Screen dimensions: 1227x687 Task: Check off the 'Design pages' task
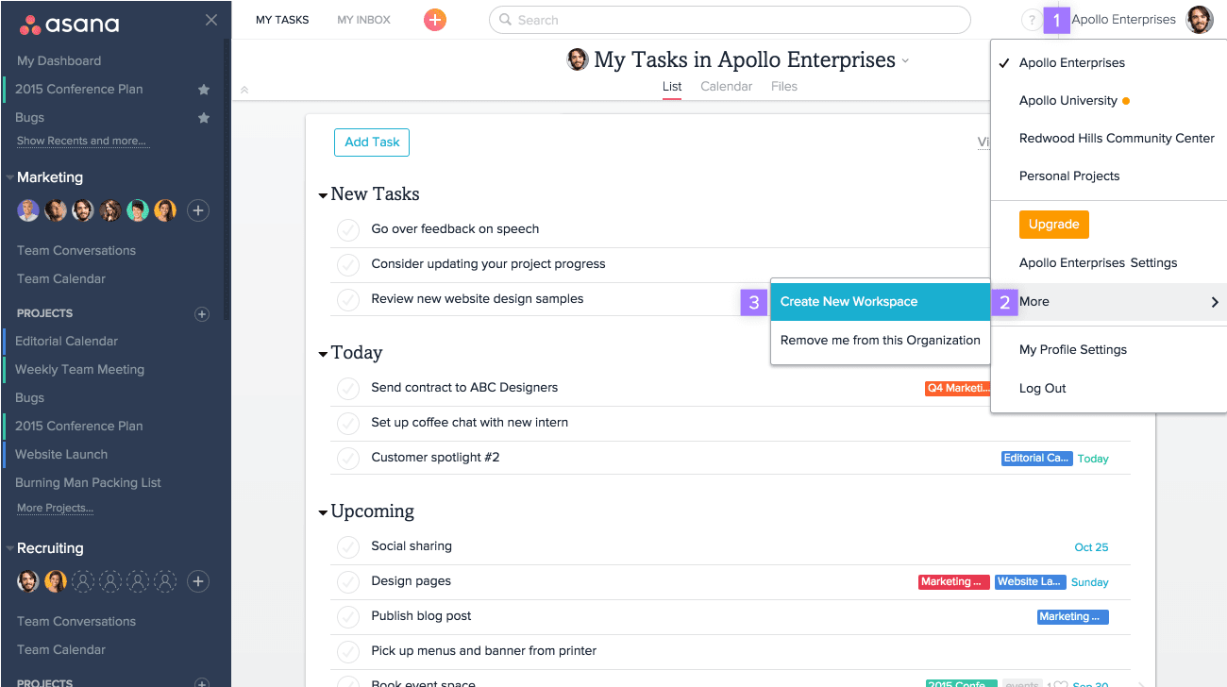click(x=348, y=581)
